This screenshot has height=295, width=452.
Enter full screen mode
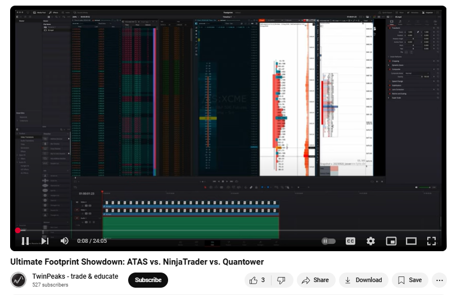[431, 241]
